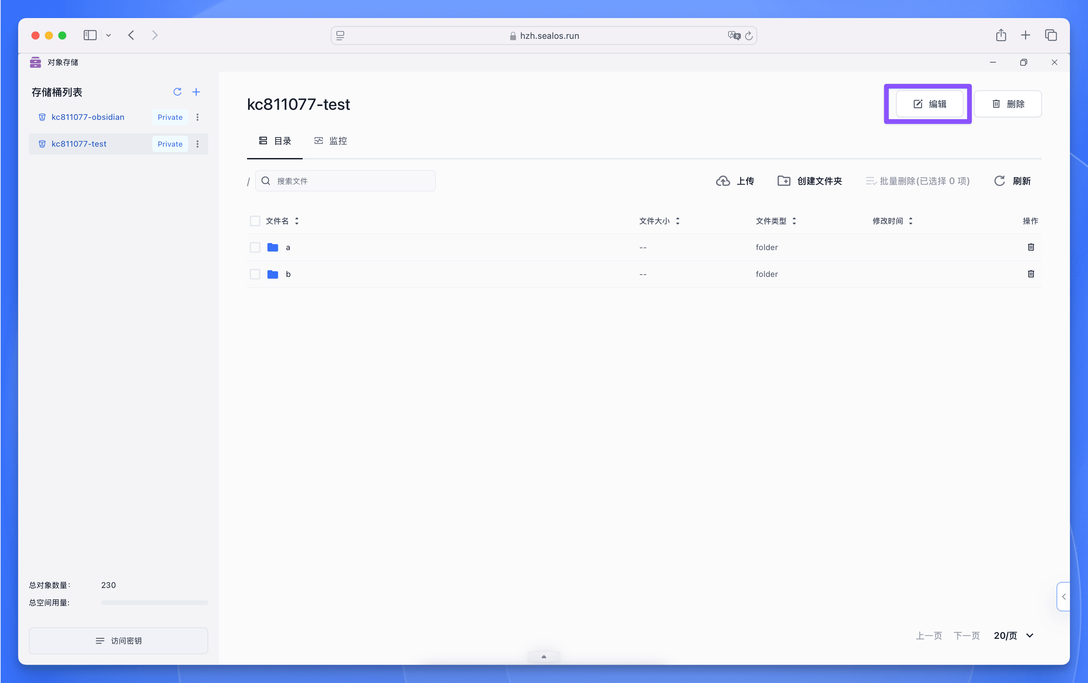Delete folder b using trash icon
Viewport: 1088px width, 683px height.
tap(1031, 274)
